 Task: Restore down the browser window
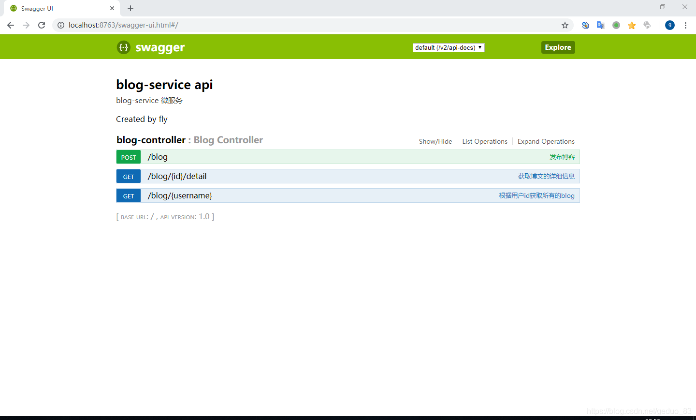(x=663, y=7)
